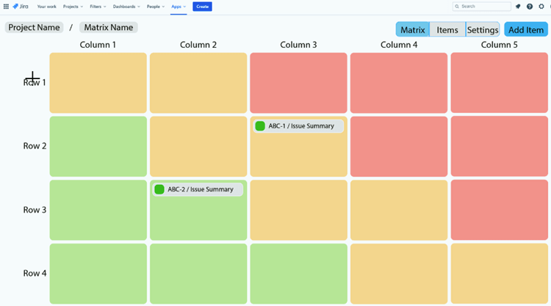Switch to the Matrix tab
551x306 pixels.
click(x=413, y=30)
